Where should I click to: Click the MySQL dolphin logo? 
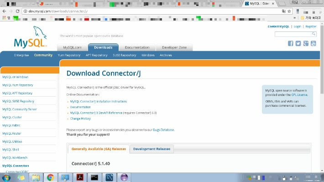click(31, 37)
